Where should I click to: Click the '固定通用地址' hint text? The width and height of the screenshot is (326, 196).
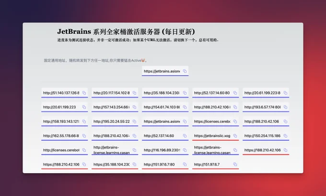pos(95,61)
